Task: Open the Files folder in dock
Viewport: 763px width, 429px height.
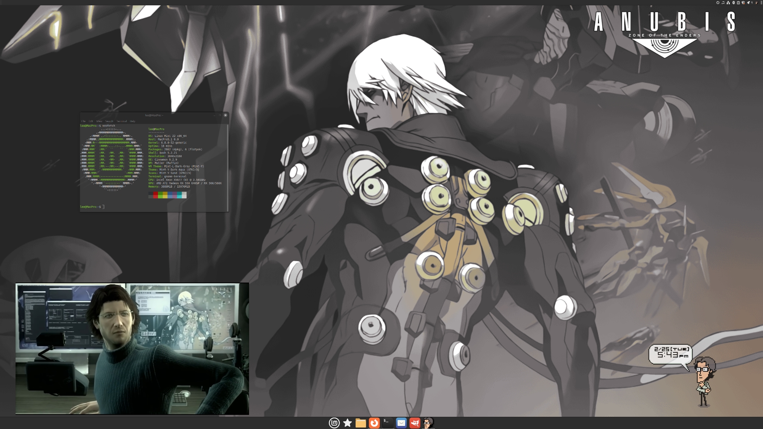Action: [361, 423]
